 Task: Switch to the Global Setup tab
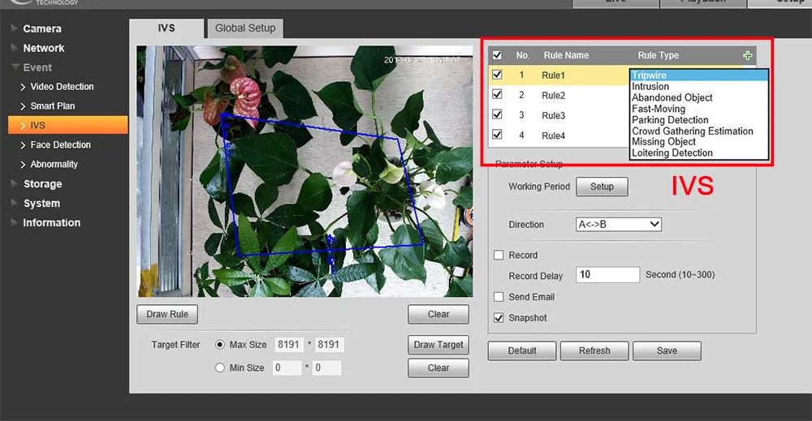pos(245,28)
